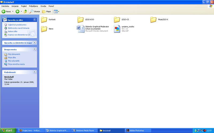Click the CD icon beside Kopiraj vse elemente
214x133 pixels.
(6, 35)
